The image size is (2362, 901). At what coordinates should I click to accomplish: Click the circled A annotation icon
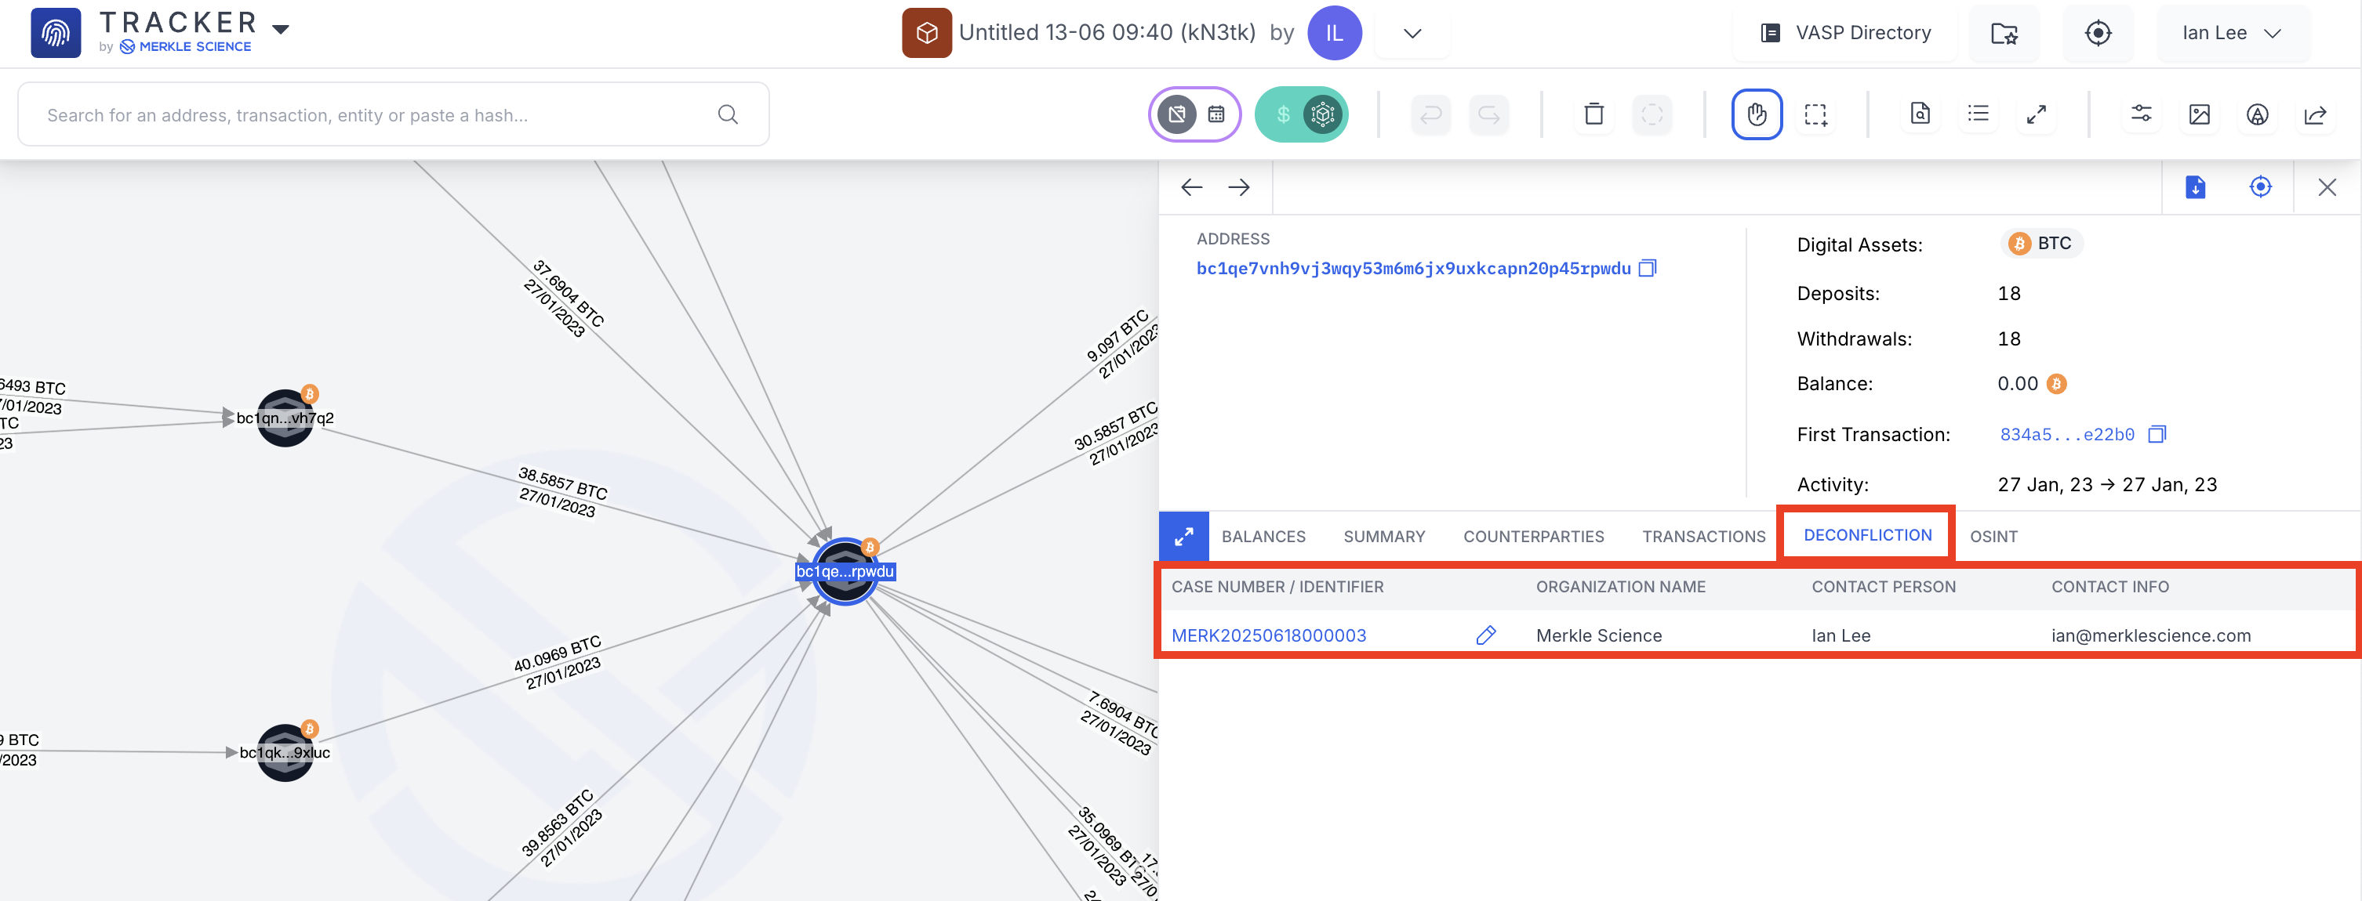point(2257,114)
